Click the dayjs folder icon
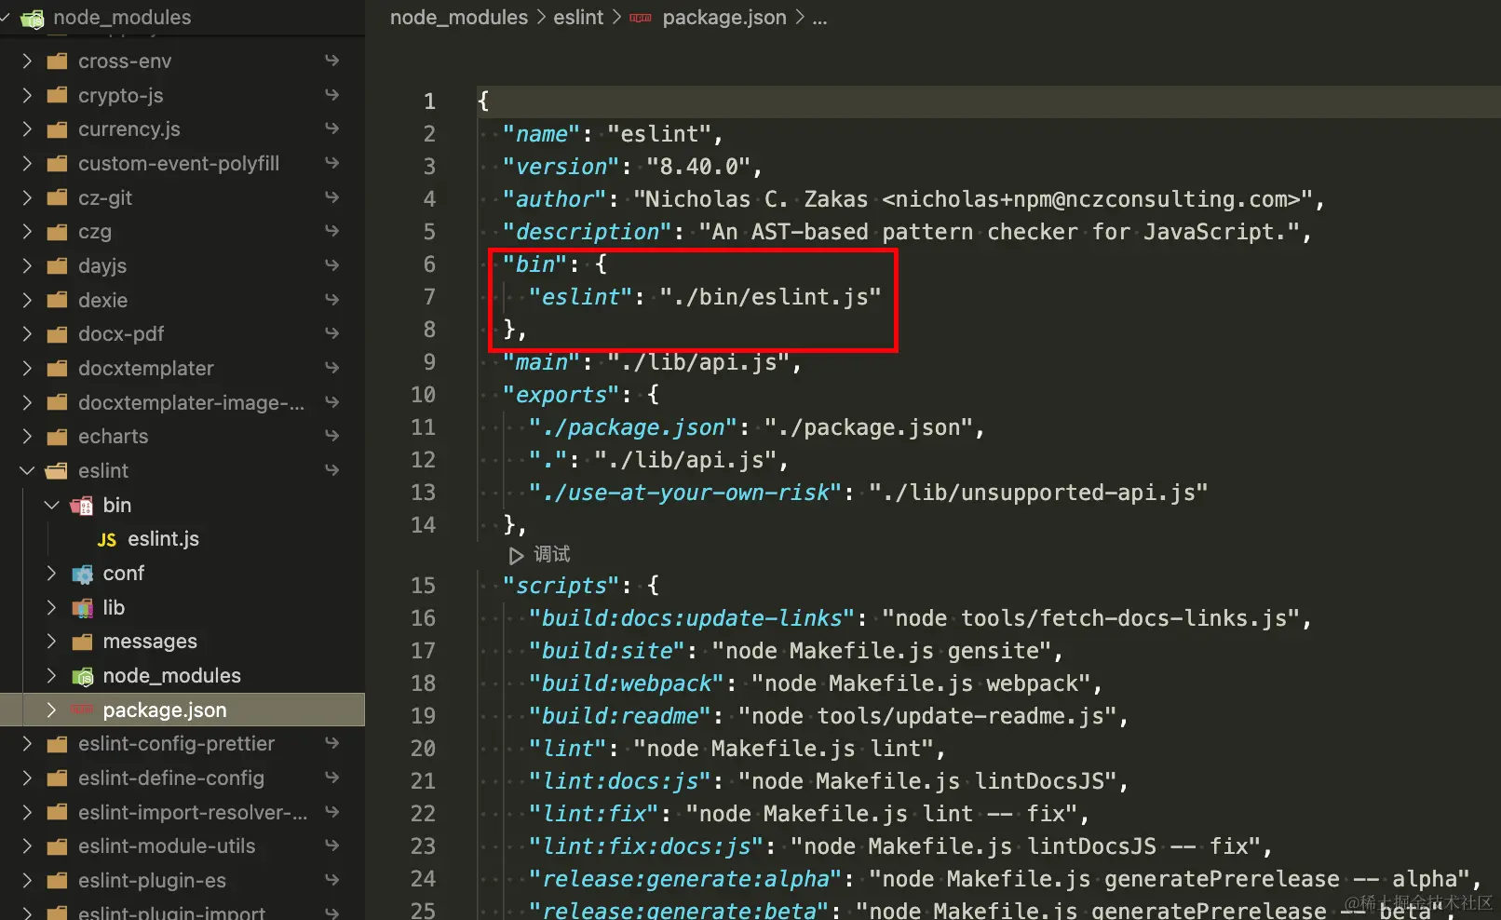Image resolution: width=1501 pixels, height=920 pixels. [58, 266]
